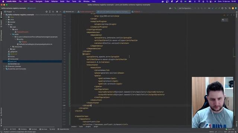Click Collapse All in Project panel
The width and height of the screenshot is (238, 133).
click(53, 11)
